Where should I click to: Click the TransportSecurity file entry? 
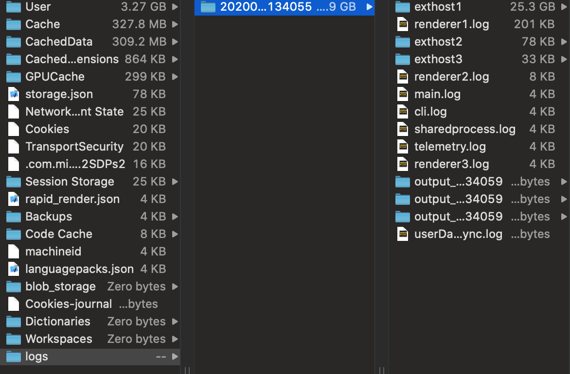click(73, 146)
